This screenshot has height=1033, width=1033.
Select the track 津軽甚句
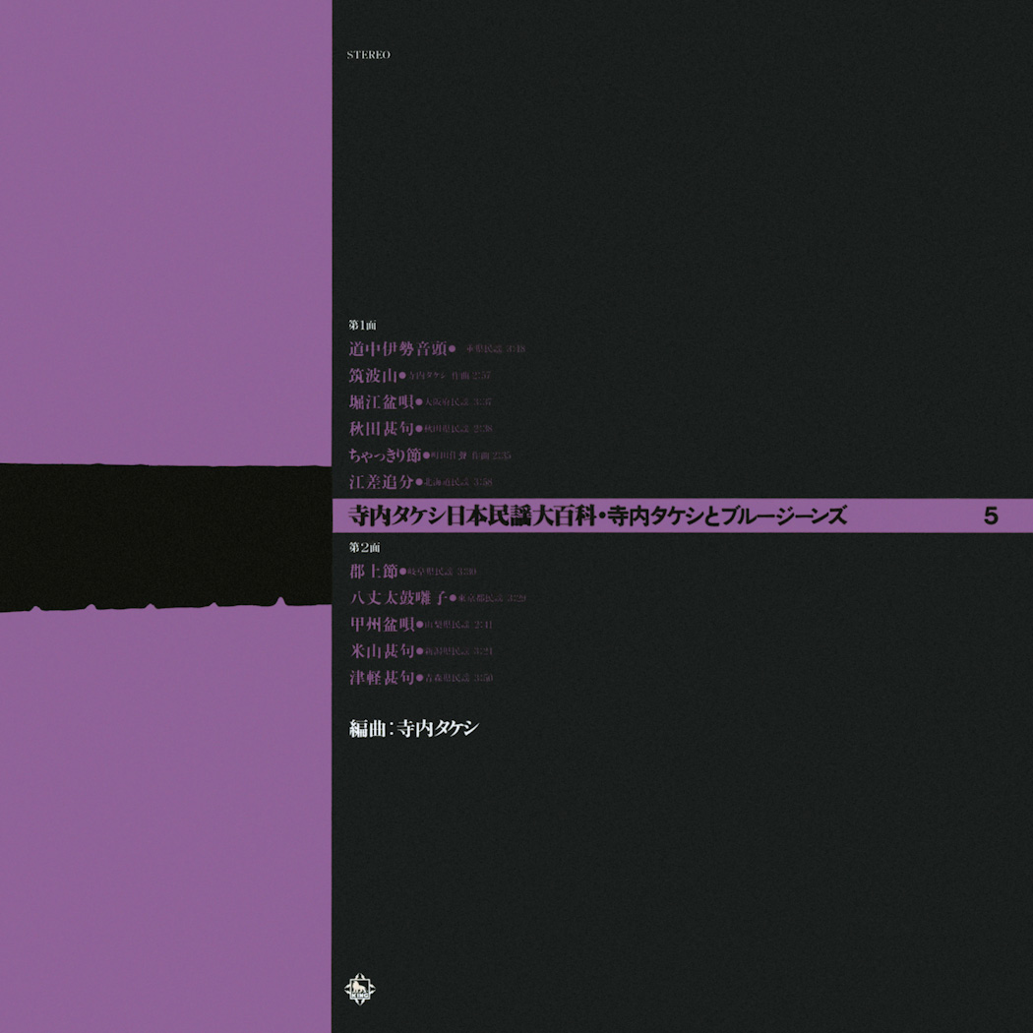381,678
